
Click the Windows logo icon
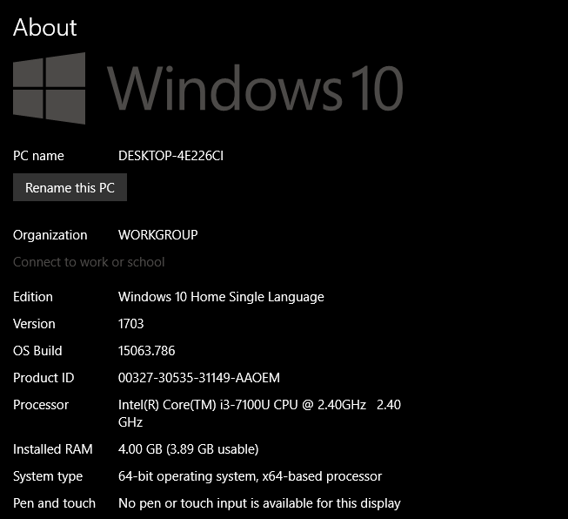pos(50,88)
